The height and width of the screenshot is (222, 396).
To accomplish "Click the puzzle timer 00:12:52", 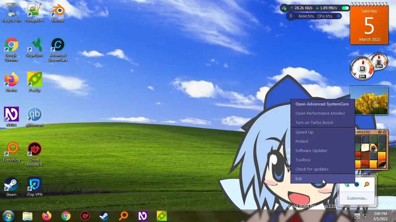I will point(363,132).
